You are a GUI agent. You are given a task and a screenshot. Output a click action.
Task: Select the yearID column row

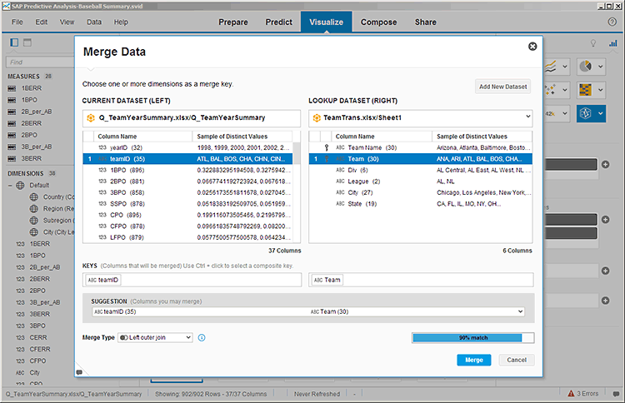187,147
